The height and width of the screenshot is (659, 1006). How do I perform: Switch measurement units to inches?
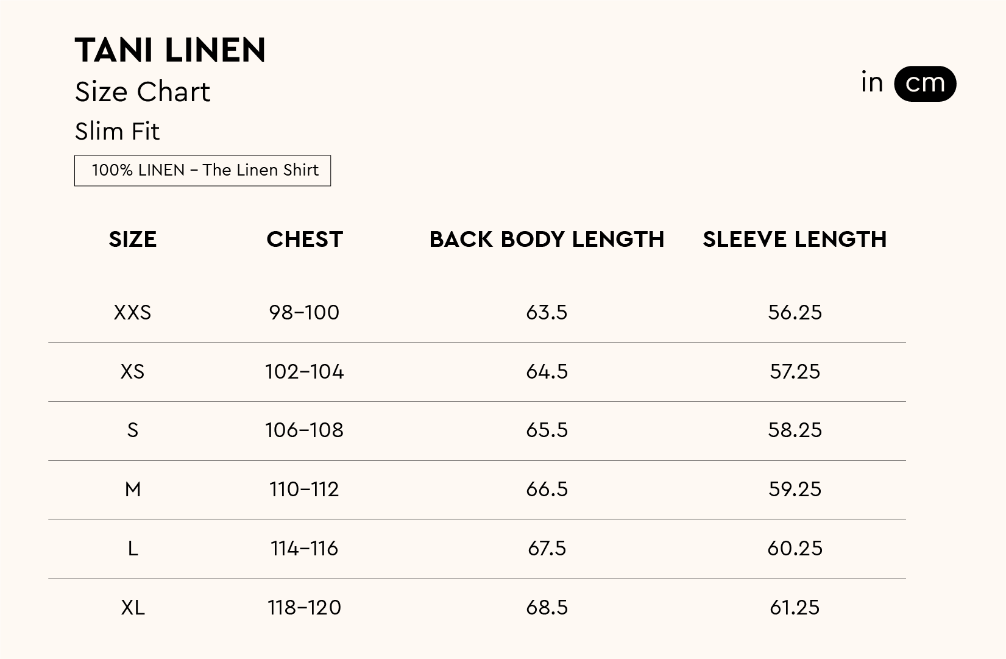click(x=872, y=83)
